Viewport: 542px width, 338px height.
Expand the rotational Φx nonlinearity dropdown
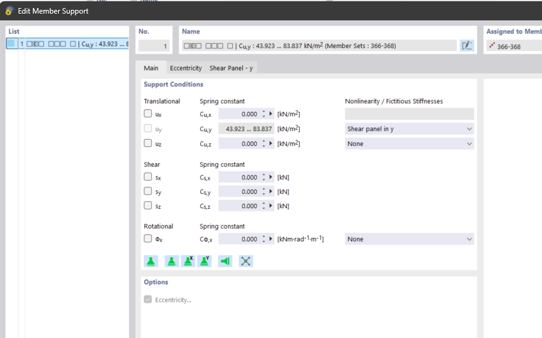click(409, 239)
